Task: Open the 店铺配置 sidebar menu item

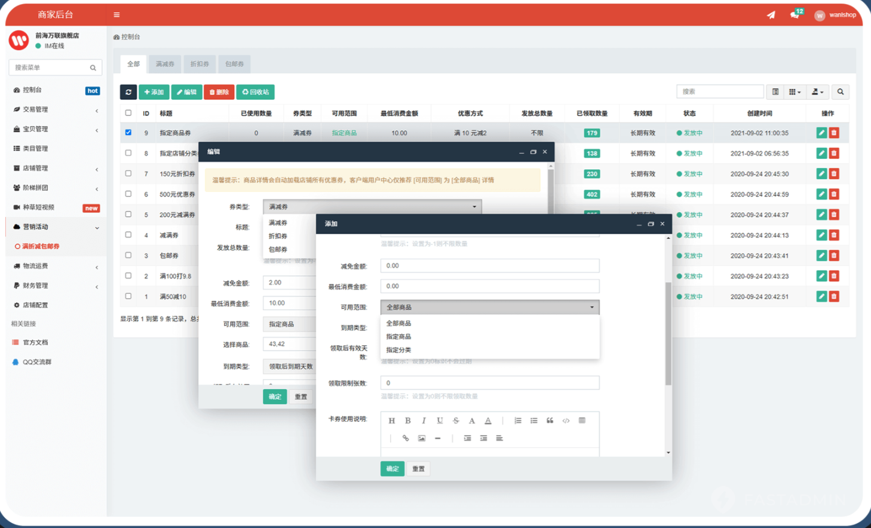Action: [x=36, y=305]
